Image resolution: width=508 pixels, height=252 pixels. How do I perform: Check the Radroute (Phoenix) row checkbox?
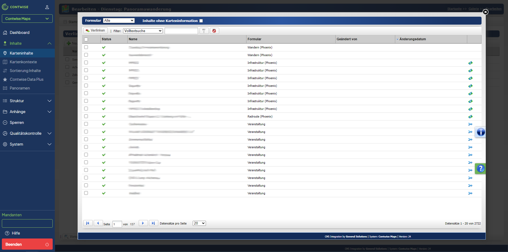tap(86, 116)
